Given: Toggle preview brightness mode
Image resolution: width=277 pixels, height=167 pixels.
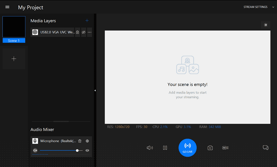Looking at the screenshot, I should pyautogui.click(x=266, y=25).
